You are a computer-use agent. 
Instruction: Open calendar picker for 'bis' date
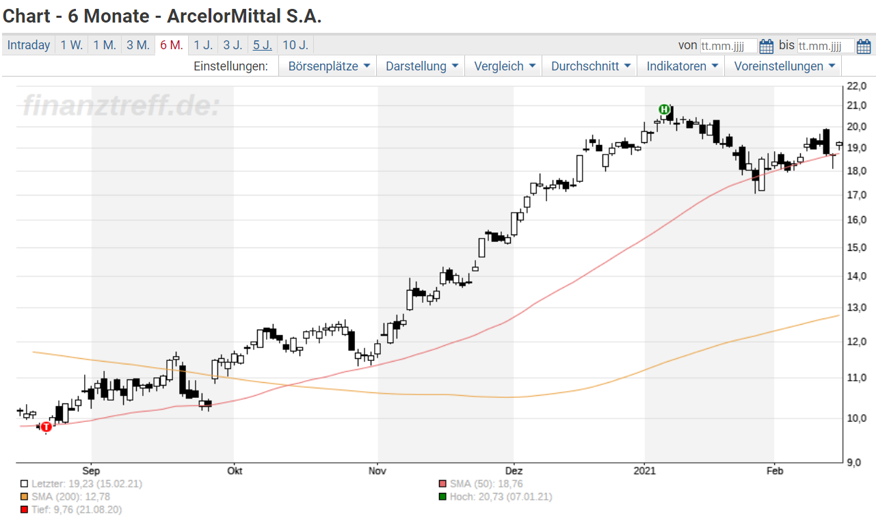(x=864, y=46)
